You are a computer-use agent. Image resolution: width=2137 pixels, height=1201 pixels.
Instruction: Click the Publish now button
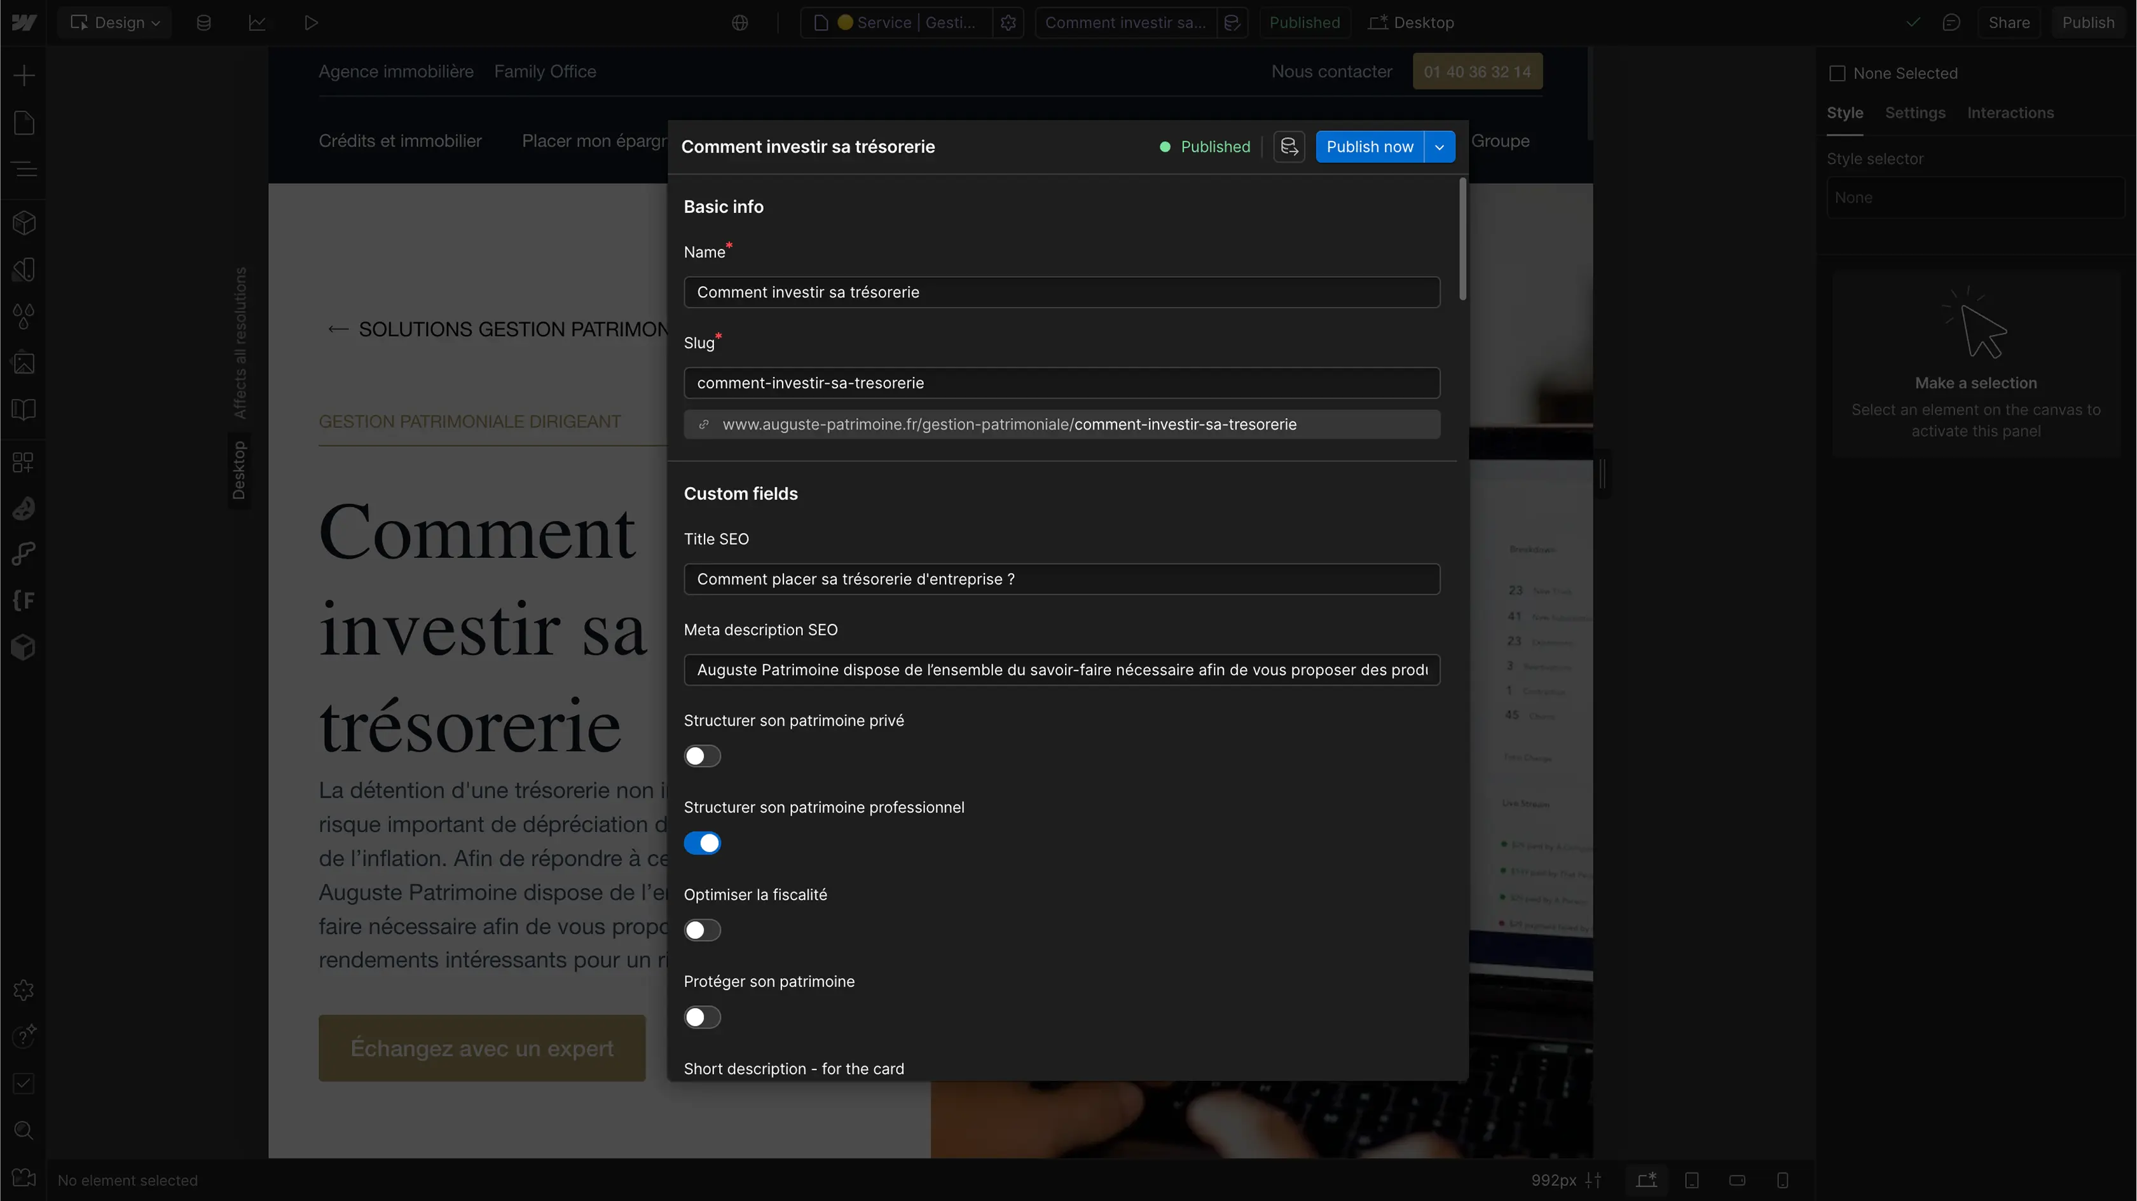[x=1370, y=147]
